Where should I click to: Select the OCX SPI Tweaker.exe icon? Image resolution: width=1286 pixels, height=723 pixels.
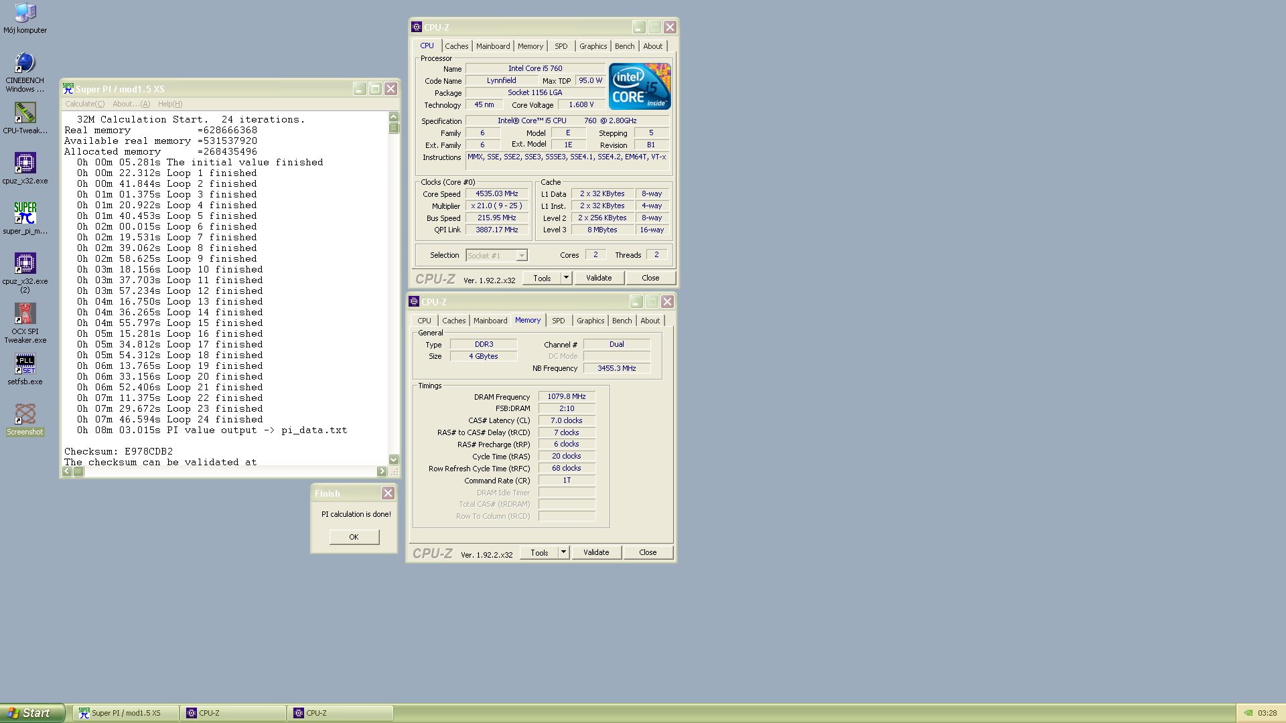[25, 323]
